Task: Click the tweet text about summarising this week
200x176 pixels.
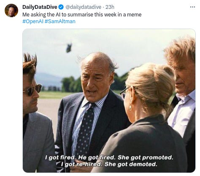Action: [x=82, y=15]
